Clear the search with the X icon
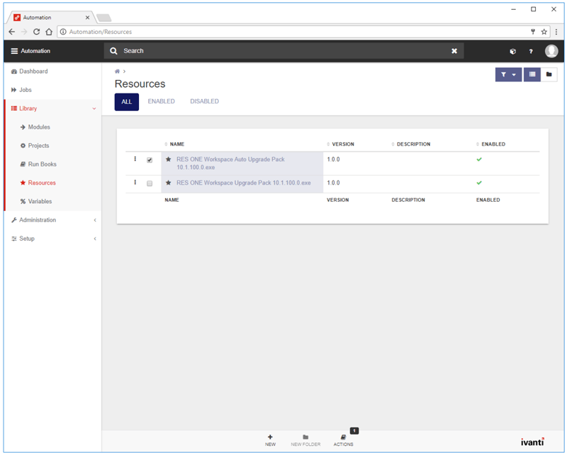The width and height of the screenshot is (567, 455). click(454, 51)
